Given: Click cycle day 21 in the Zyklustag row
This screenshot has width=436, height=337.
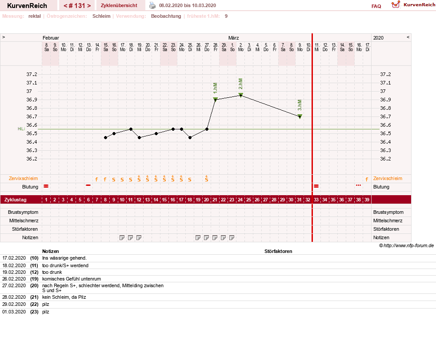Looking at the screenshot, I should (x=215, y=200).
